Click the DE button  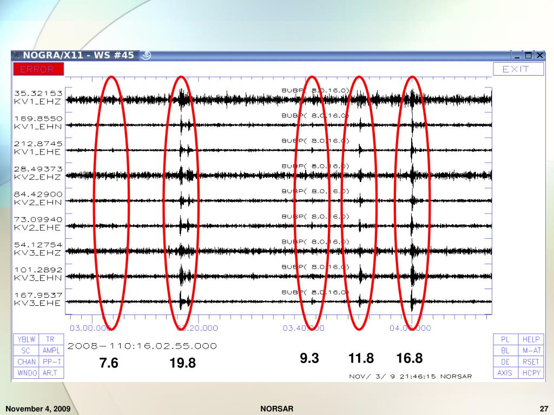click(x=506, y=362)
